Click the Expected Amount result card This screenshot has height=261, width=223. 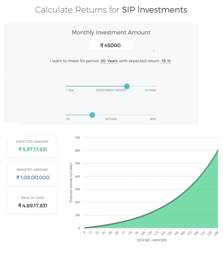click(32, 146)
